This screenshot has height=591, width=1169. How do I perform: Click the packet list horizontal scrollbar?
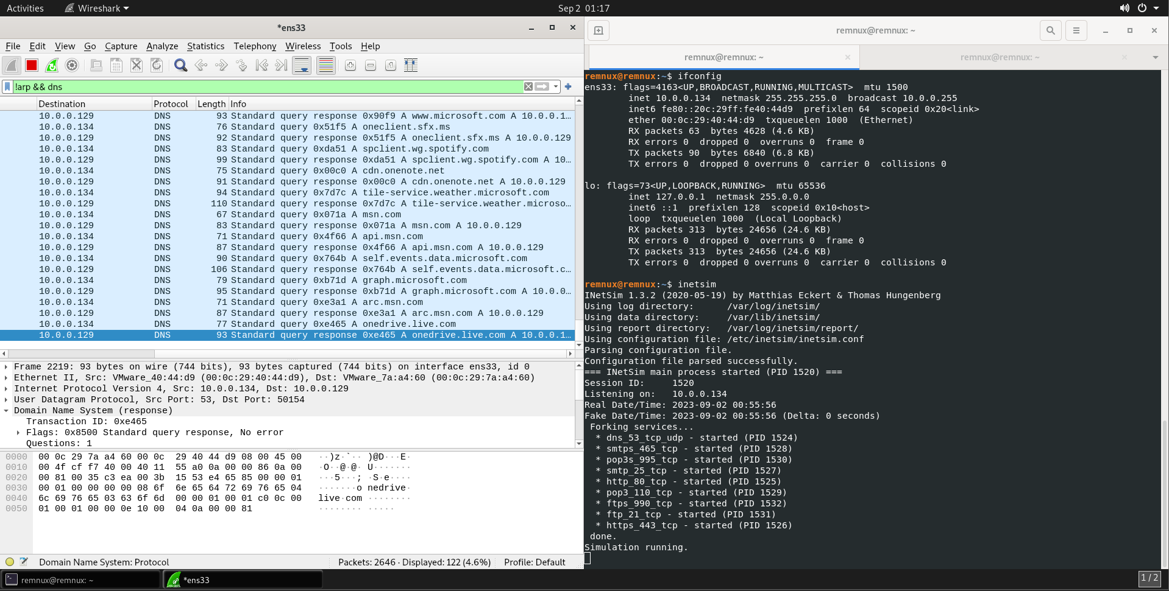coord(286,354)
